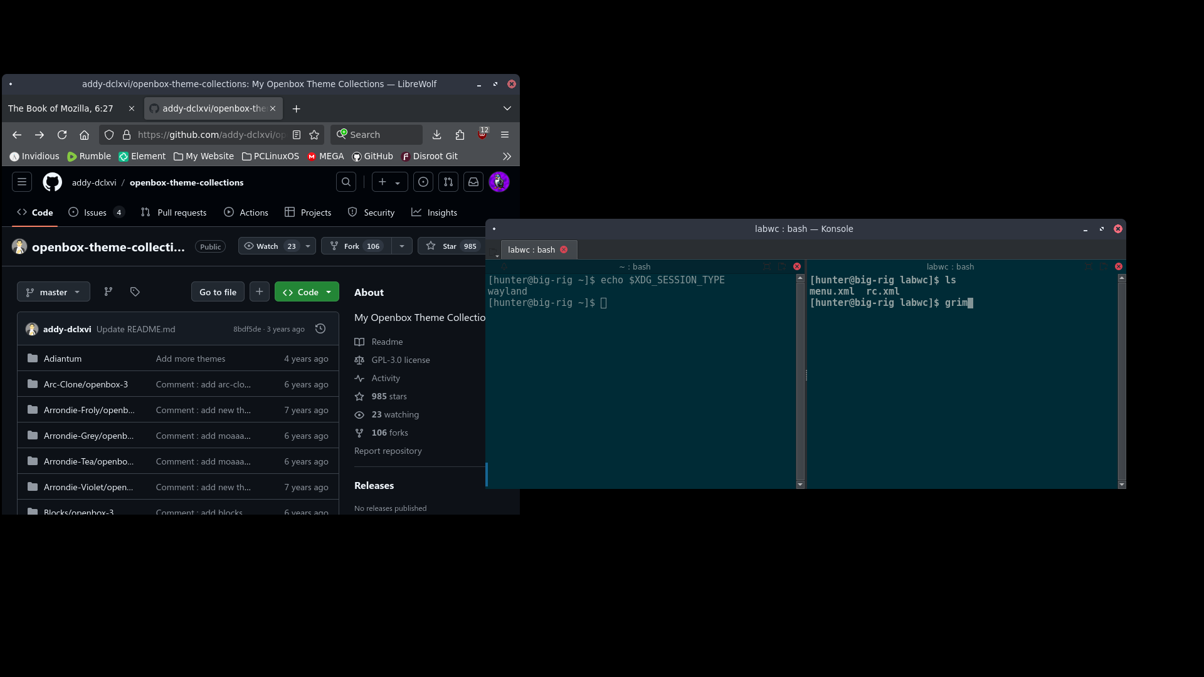
Task: Open the extensions puzzle icon
Action: (460, 135)
